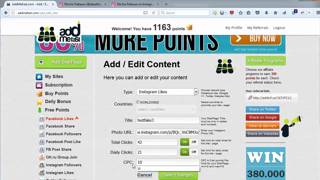Click the CPC input field
The image size is (320, 180).
coord(168,162)
